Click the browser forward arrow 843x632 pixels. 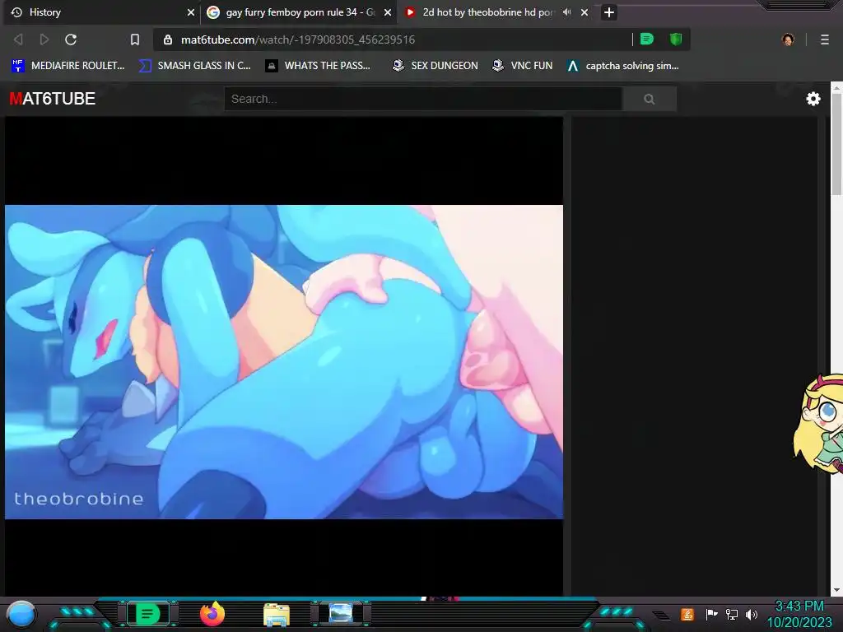[44, 39]
